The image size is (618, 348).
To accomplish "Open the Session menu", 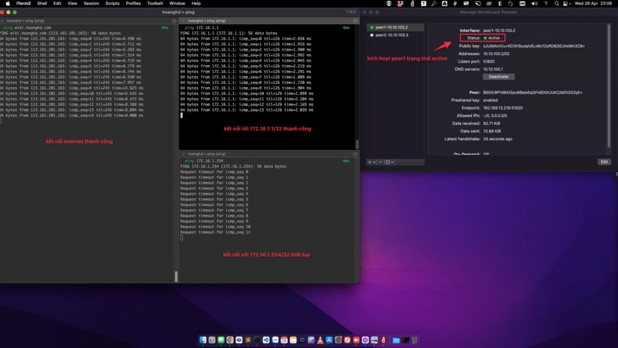I will pyautogui.click(x=91, y=3).
